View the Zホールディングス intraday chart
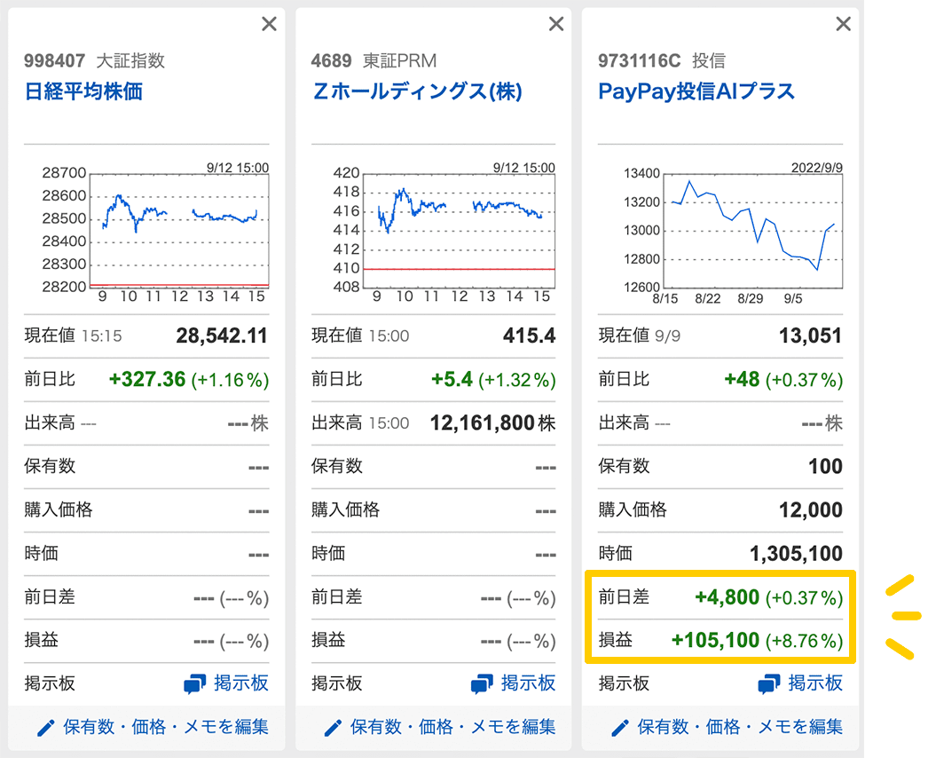This screenshot has height=758, width=928. [443, 233]
